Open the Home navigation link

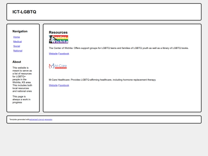[x=17, y=37]
